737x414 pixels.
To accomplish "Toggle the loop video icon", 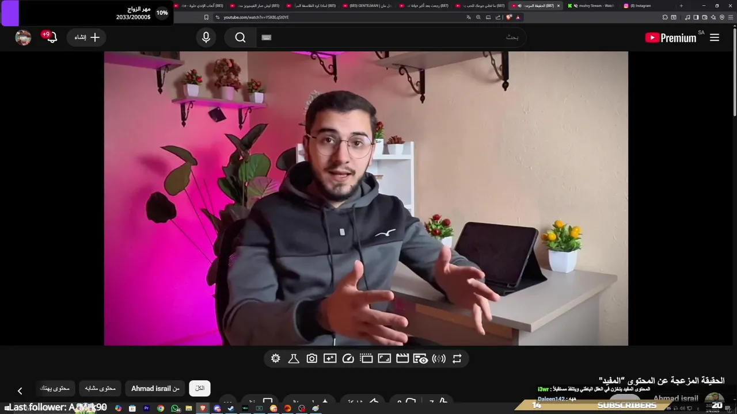I will 457,359.
